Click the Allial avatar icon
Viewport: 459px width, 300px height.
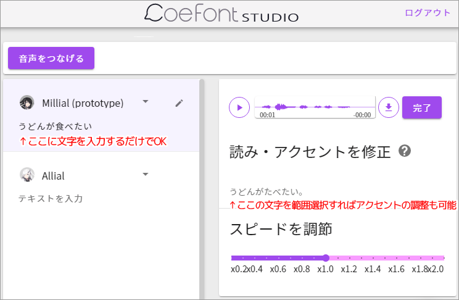[27, 175]
